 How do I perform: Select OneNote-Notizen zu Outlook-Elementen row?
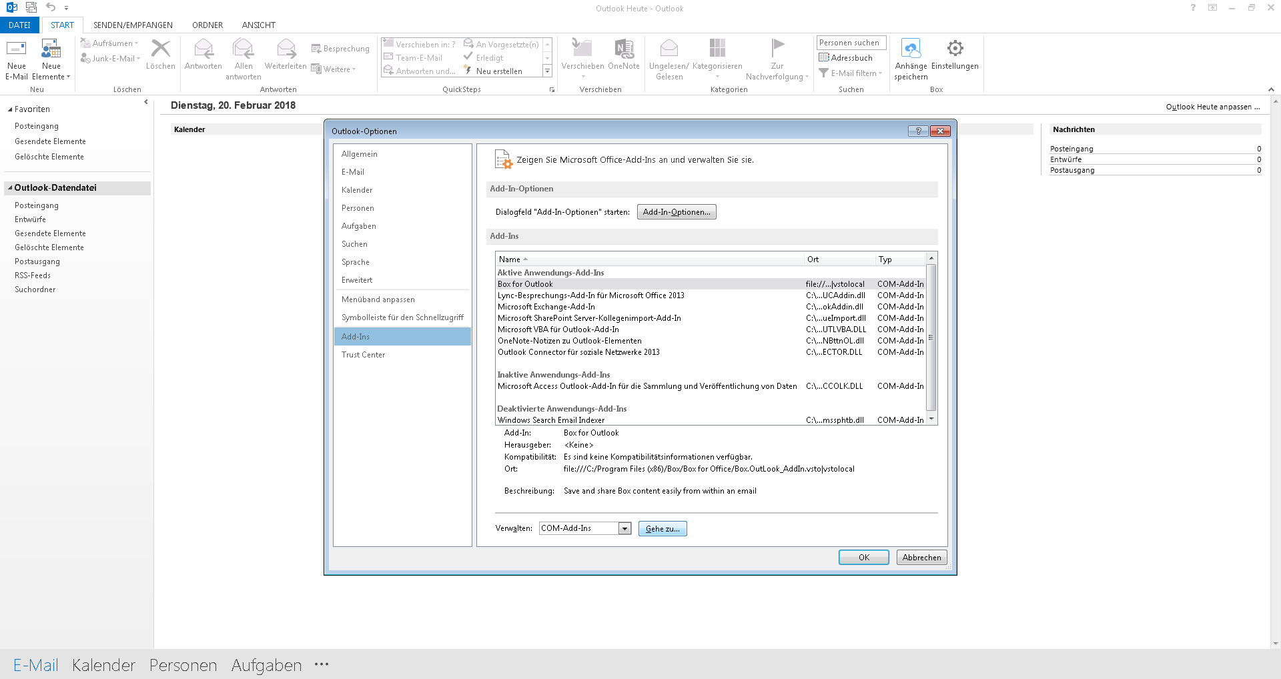[x=711, y=341]
